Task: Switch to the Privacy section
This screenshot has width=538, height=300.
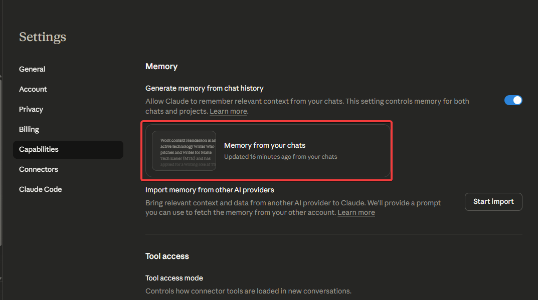Action: click(x=31, y=109)
